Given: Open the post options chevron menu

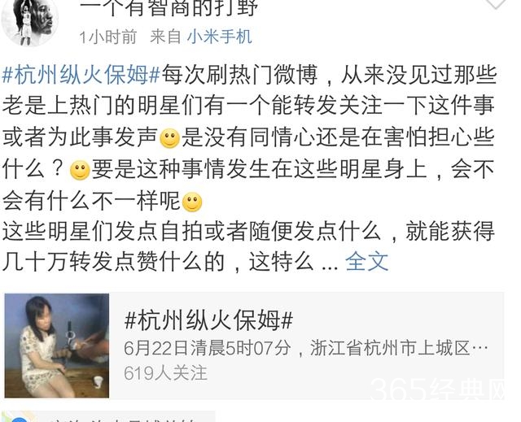Looking at the screenshot, I should 496,3.
